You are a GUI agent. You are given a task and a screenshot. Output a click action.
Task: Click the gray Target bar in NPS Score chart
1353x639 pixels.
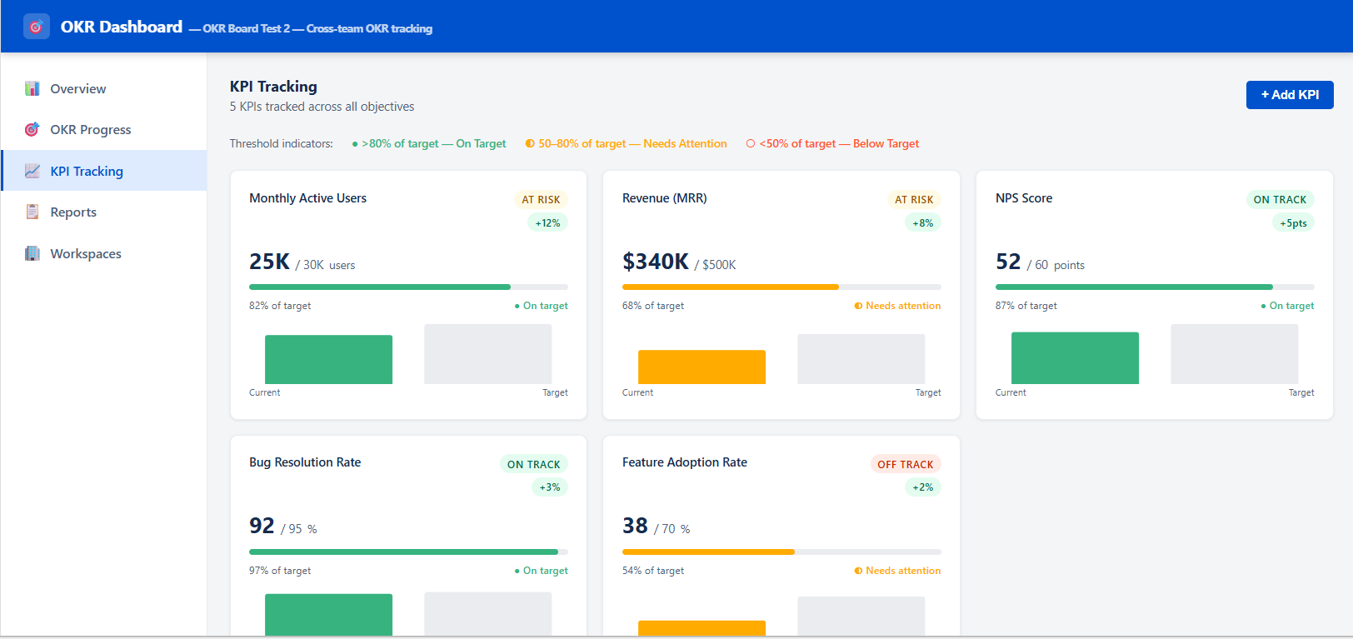coord(1235,354)
